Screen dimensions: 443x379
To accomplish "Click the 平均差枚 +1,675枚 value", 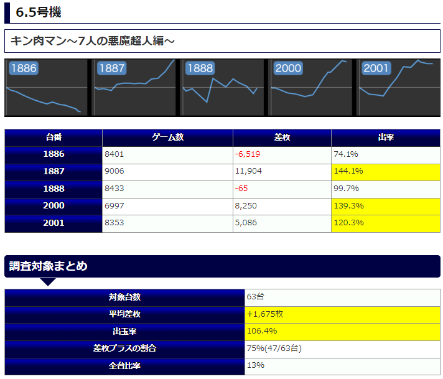I will click(x=266, y=314).
